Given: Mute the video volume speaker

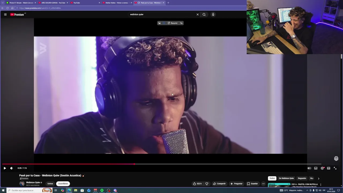Looking at the screenshot, I should pyautogui.click(x=12, y=168).
